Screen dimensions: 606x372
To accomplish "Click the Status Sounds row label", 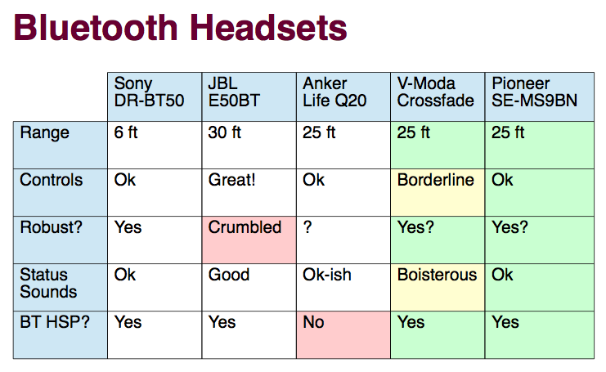I will click(61, 285).
